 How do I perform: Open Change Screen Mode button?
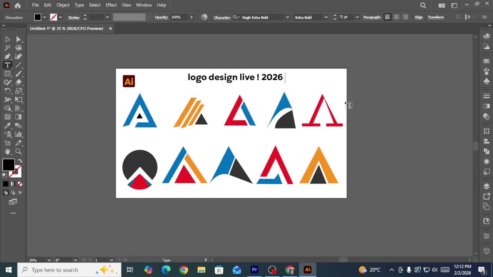[13, 202]
